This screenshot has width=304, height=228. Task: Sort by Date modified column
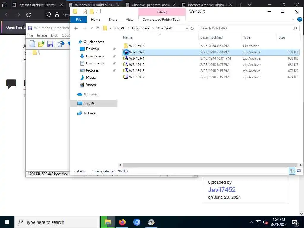[x=211, y=37]
